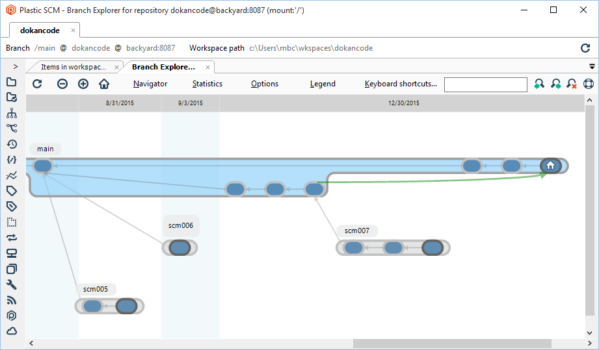Open the cloud icon at sidebar bottom
599x350 pixels.
point(12,331)
